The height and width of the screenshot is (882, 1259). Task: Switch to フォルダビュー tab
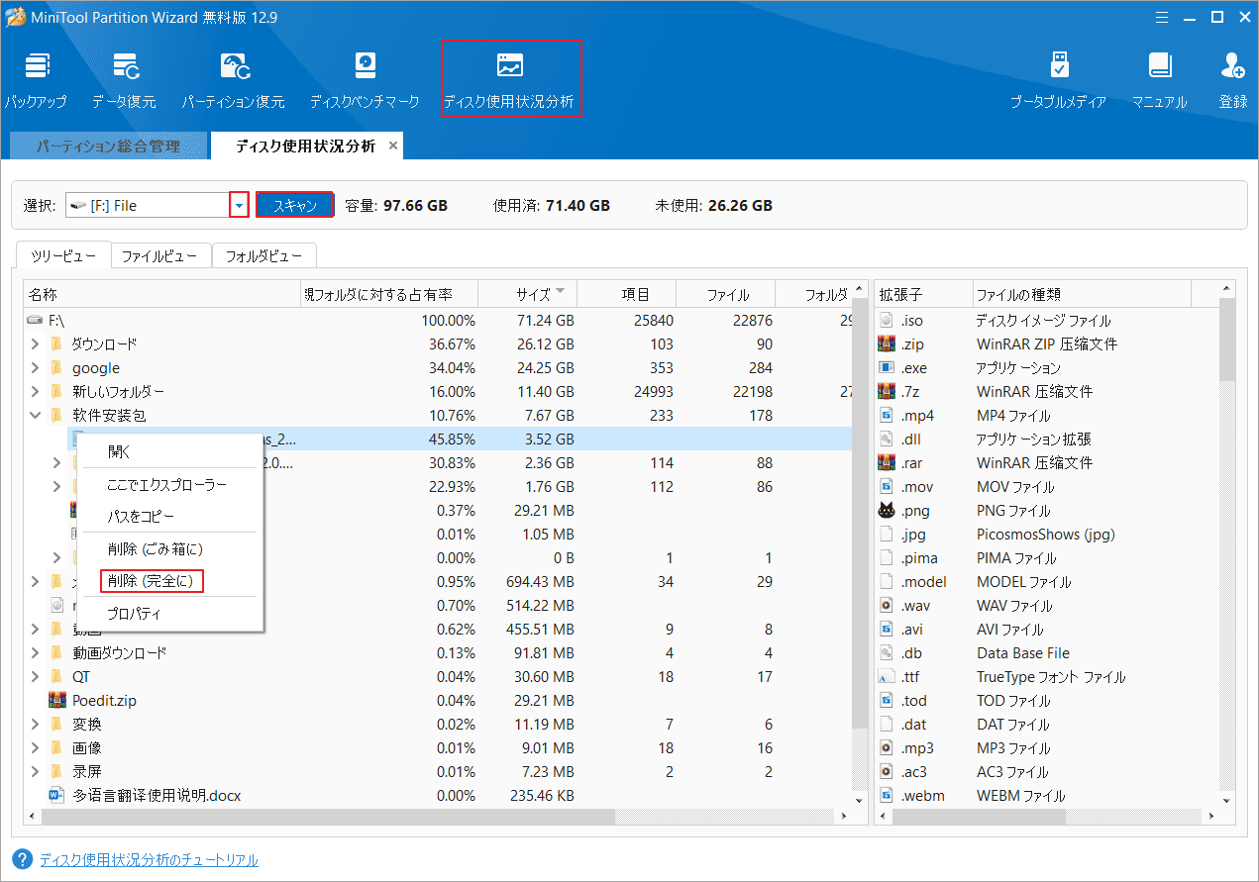(x=263, y=256)
